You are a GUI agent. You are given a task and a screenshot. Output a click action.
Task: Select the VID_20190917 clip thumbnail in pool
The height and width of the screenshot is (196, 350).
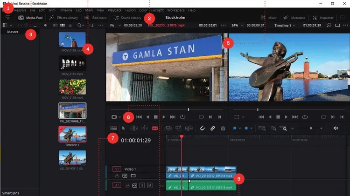click(72, 158)
